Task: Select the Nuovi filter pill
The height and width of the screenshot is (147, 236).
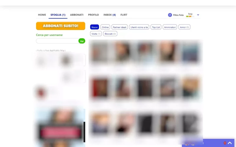Action: pyautogui.click(x=94, y=27)
